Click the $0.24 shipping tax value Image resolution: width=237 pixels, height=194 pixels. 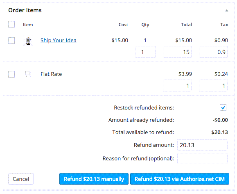click(x=221, y=74)
